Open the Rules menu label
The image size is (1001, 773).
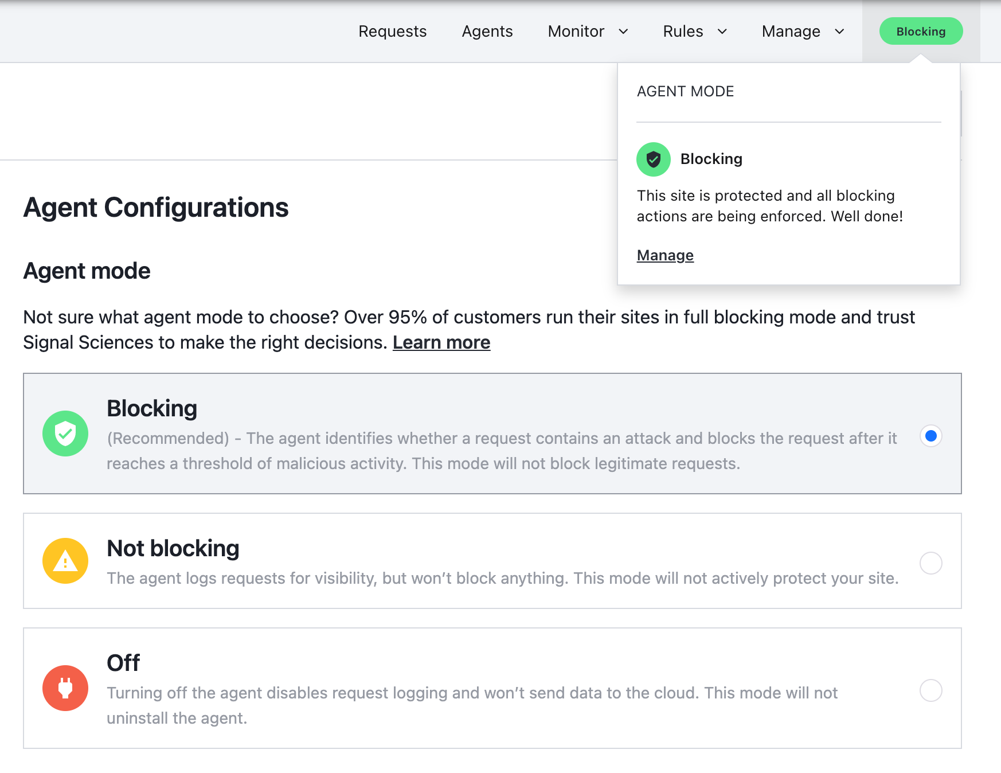click(683, 32)
